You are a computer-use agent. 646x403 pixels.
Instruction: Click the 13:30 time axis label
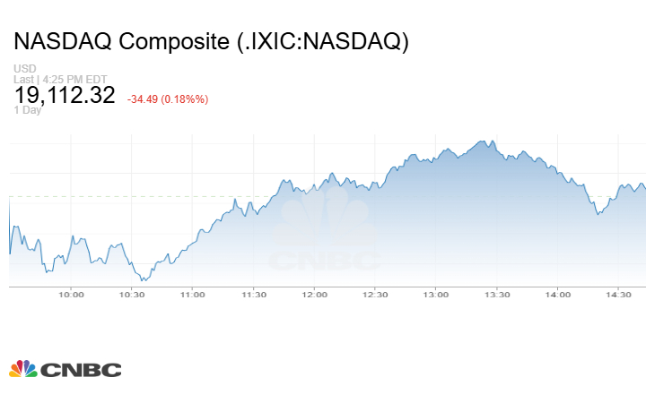497,295
